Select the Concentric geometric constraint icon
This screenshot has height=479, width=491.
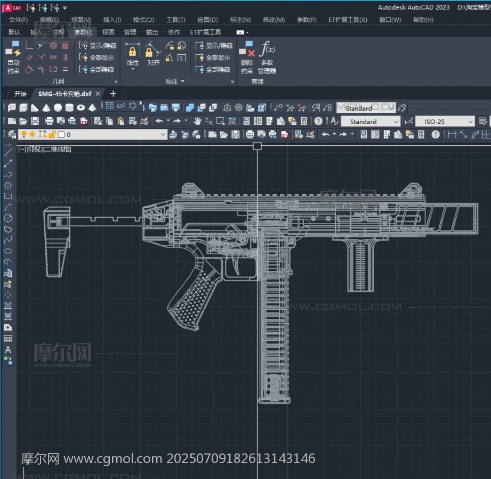[x=53, y=46]
